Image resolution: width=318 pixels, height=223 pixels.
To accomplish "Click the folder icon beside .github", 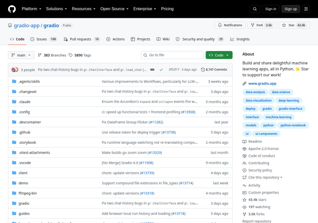I will [14, 132].
